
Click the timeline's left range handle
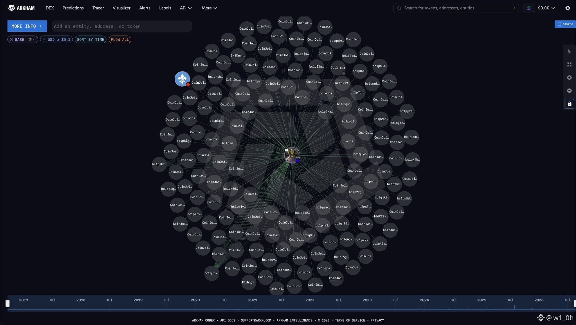8,303
